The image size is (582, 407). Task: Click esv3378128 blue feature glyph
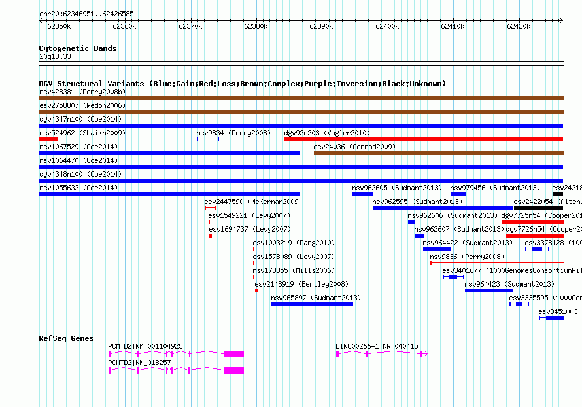coord(537,249)
